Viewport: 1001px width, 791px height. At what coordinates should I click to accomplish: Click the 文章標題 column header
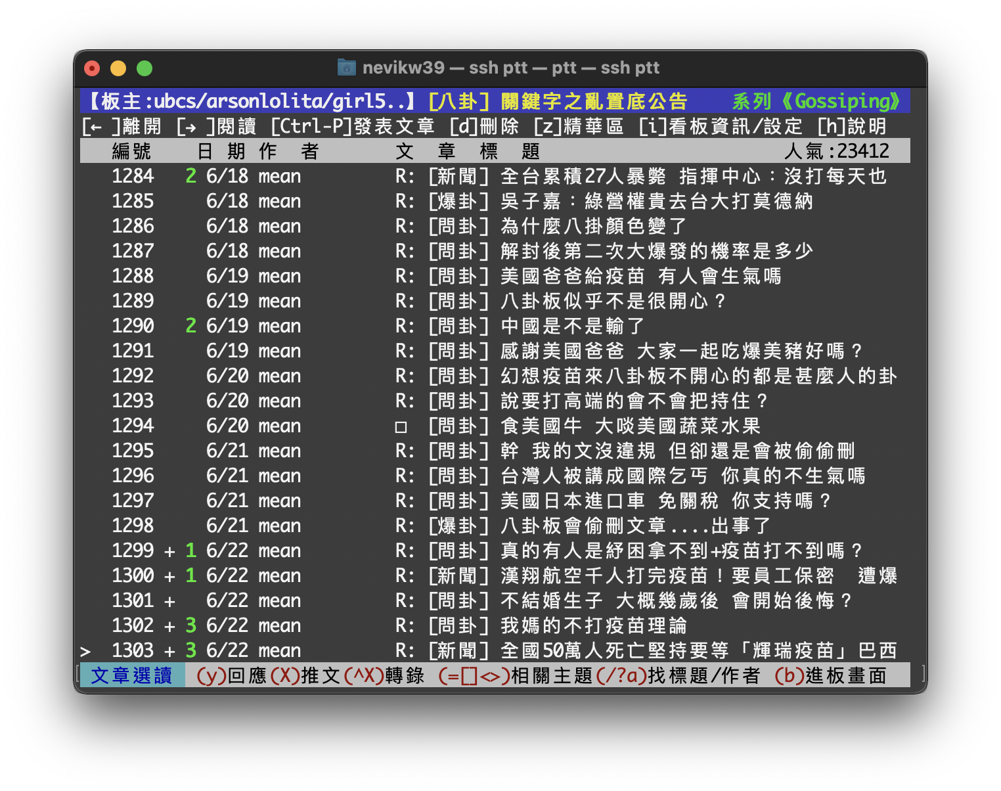pos(468,151)
